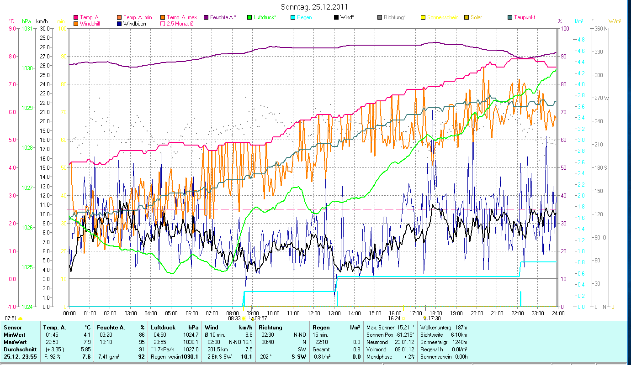Click the black Wind* legend square

(x=336, y=18)
